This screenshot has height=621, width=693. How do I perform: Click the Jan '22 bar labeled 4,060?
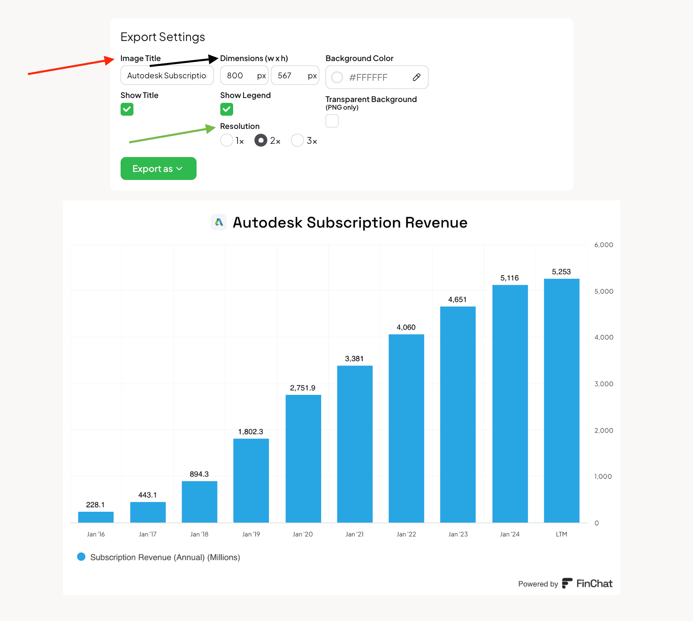pyautogui.click(x=406, y=428)
